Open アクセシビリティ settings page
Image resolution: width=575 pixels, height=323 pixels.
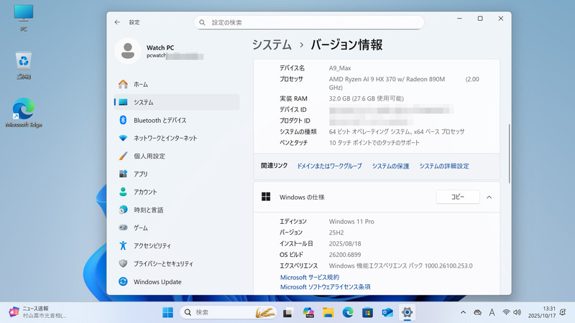point(177,245)
